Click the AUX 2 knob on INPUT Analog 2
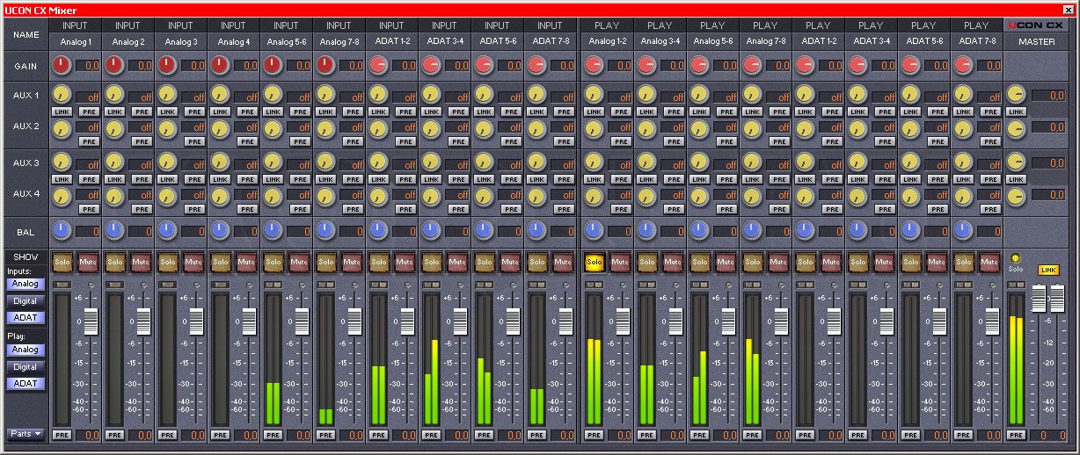 (114, 128)
